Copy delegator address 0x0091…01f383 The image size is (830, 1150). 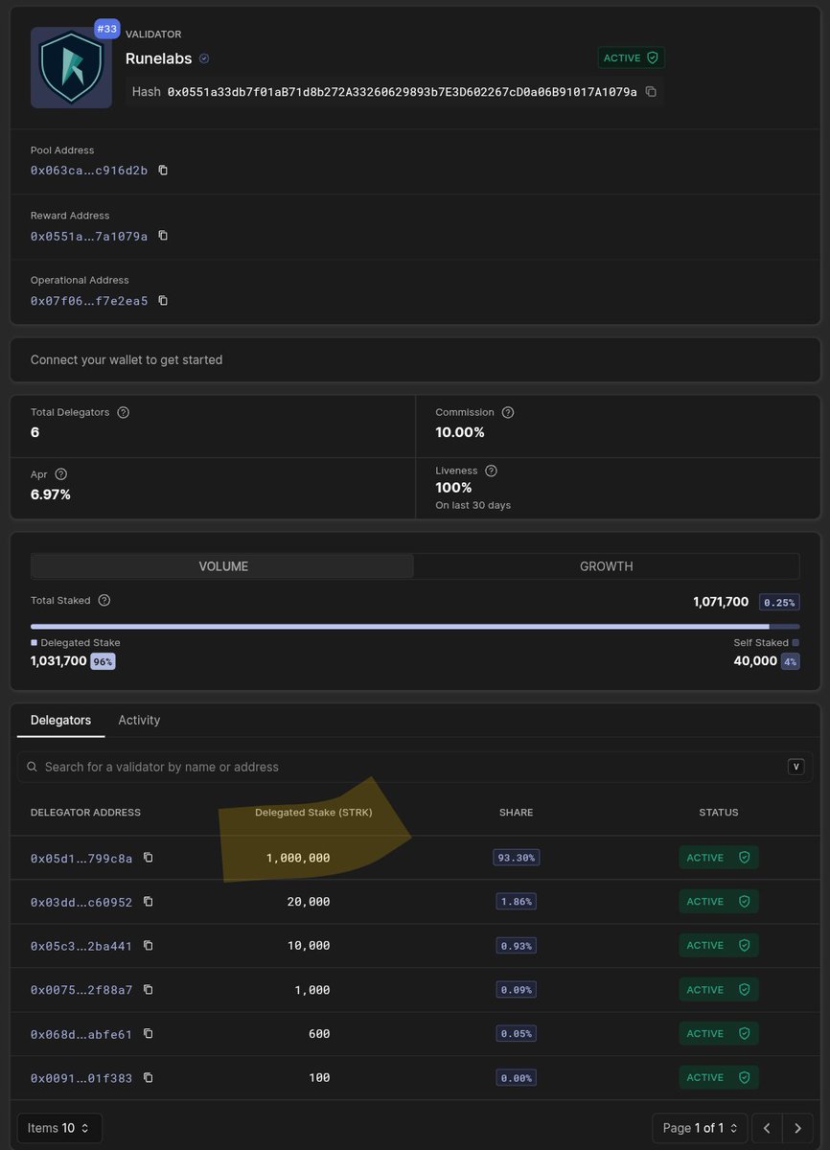(x=149, y=1078)
